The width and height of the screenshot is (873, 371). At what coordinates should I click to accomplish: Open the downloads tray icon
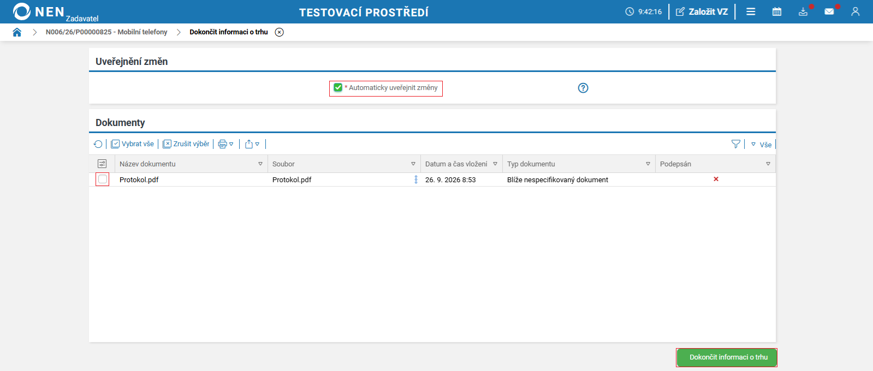(x=803, y=11)
